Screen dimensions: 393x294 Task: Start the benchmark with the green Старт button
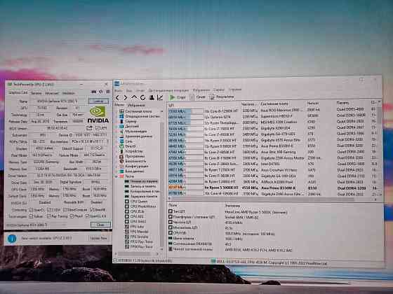pyautogui.click(x=178, y=97)
